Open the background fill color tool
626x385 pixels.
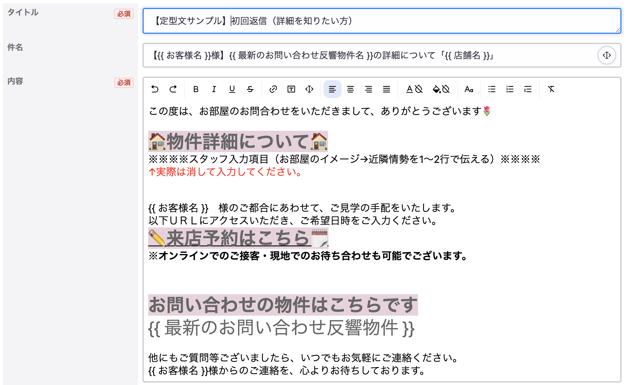coord(437,89)
